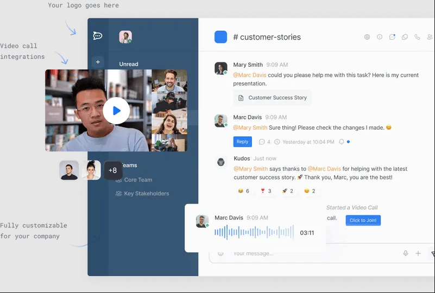
Task: Click the +8 participants badge
Action: tap(112, 170)
